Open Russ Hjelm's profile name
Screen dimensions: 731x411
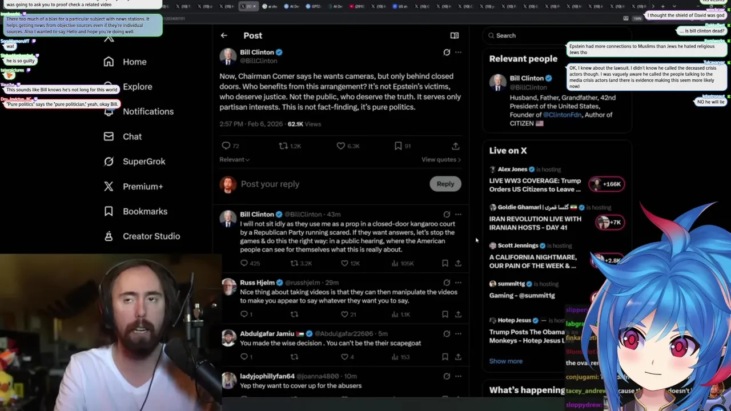[x=257, y=283]
